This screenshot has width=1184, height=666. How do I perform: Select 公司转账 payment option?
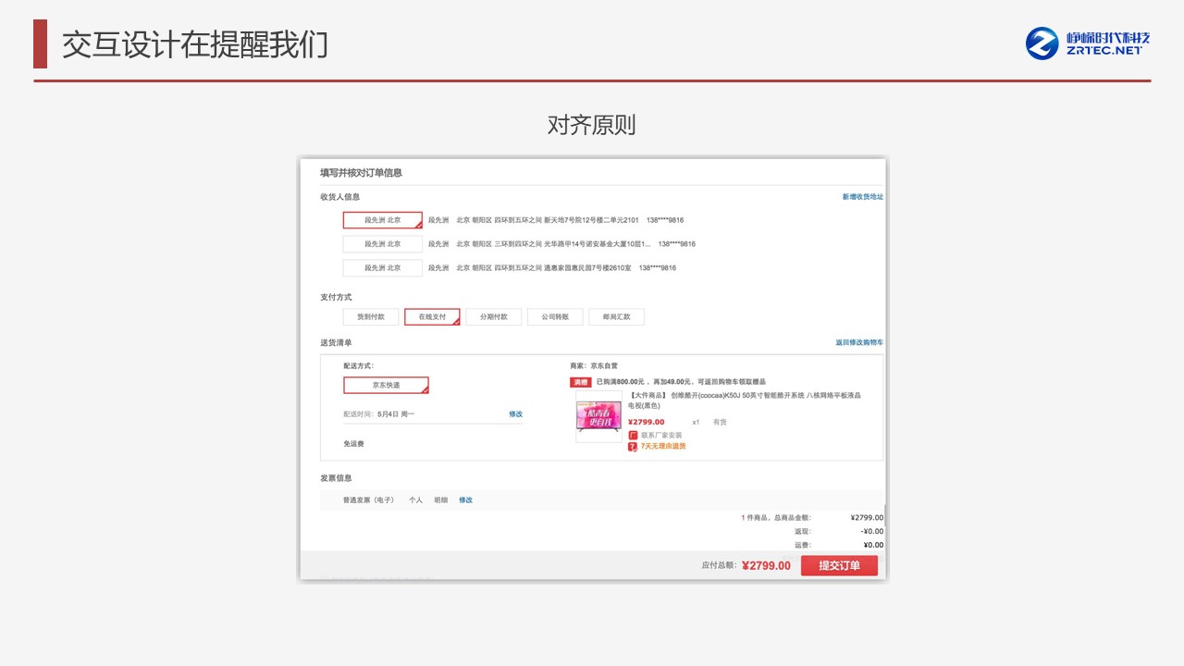[555, 316]
